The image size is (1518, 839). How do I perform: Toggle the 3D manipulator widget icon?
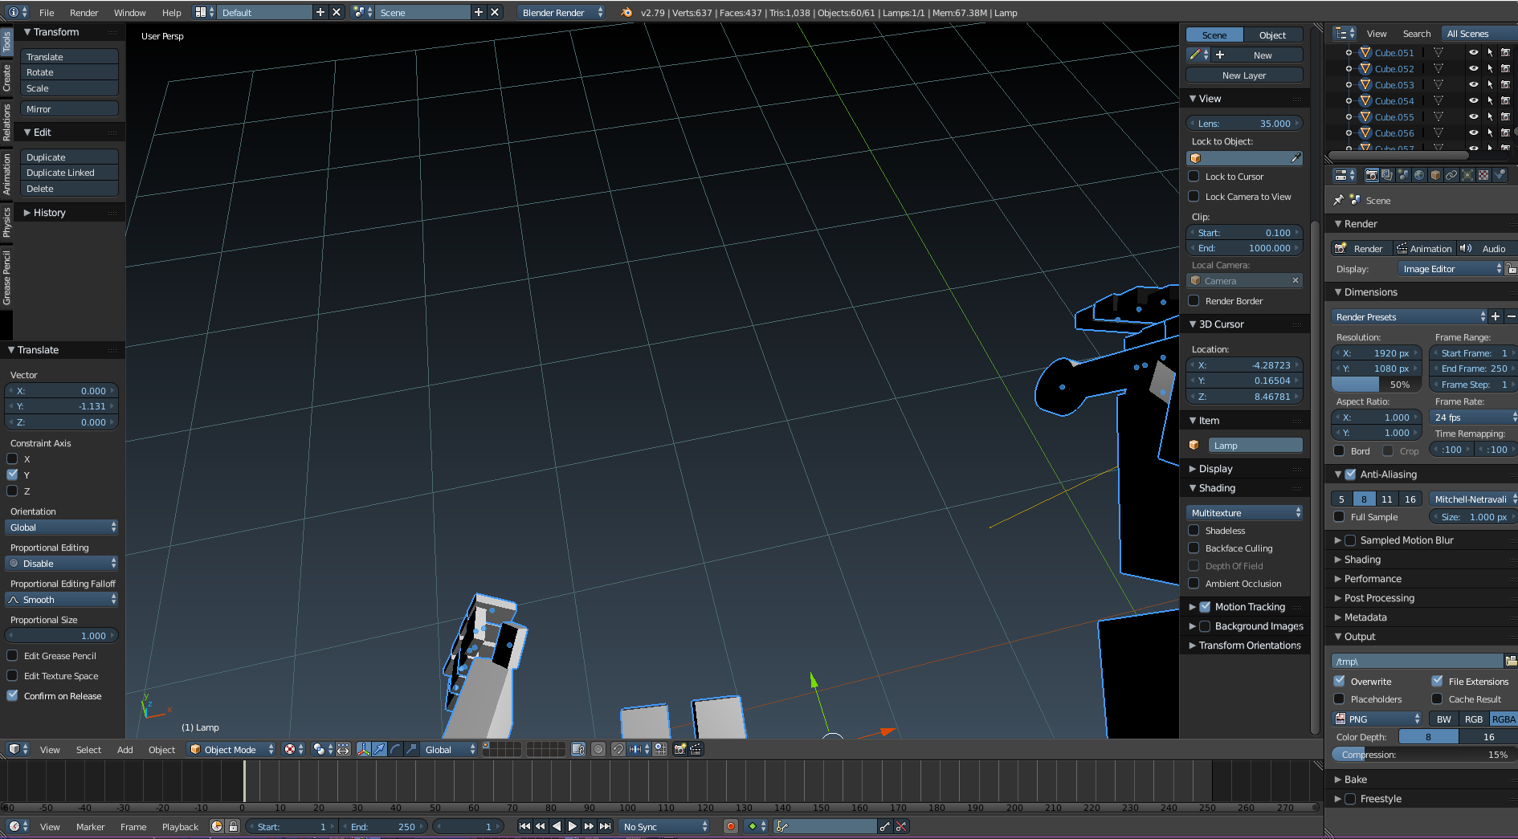(x=364, y=749)
